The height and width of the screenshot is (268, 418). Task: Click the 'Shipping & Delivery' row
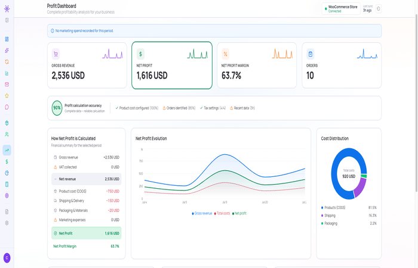click(x=87, y=201)
